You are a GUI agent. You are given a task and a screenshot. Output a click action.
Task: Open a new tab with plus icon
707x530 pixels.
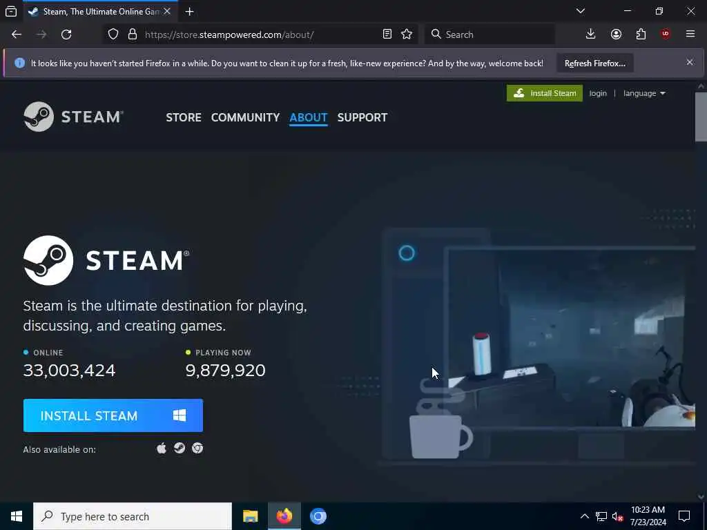tap(189, 12)
